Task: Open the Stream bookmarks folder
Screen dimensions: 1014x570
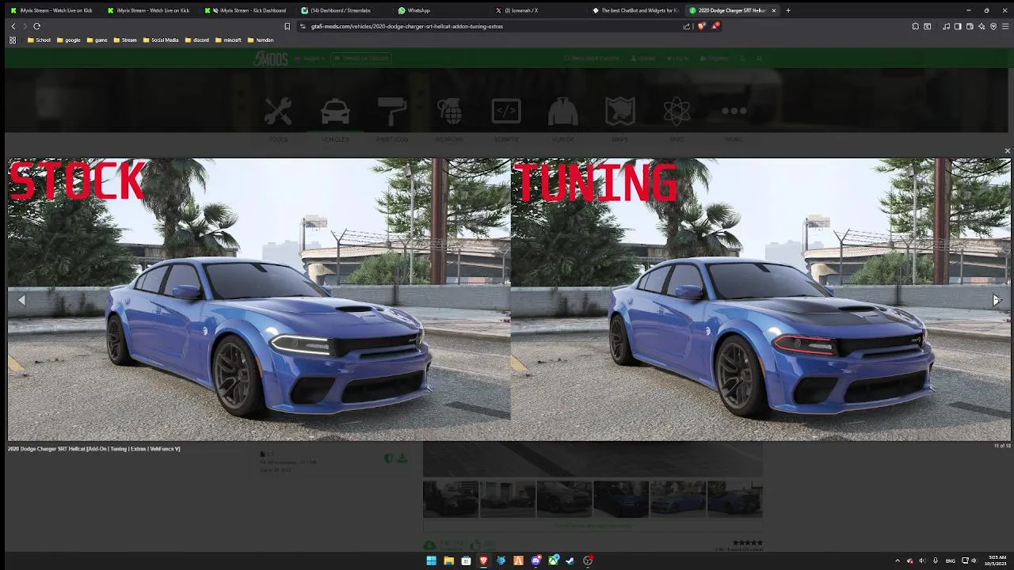Action: coord(125,40)
